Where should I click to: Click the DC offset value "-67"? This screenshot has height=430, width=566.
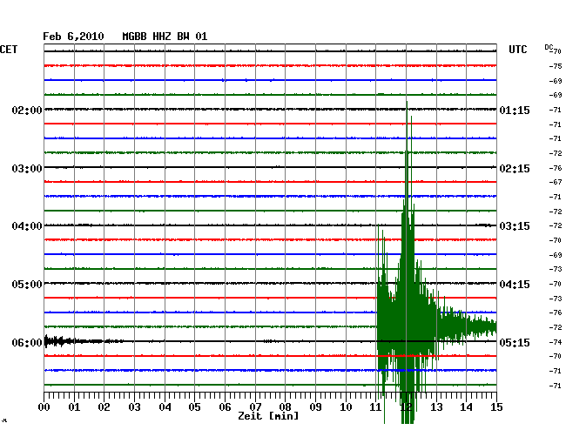click(556, 182)
